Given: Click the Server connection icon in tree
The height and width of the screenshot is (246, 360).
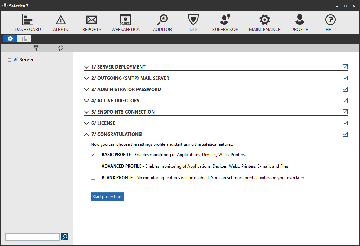Looking at the screenshot, I should (16, 60).
